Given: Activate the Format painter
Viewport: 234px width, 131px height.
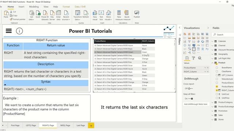Looking at the screenshot, I should [x=18, y=19].
